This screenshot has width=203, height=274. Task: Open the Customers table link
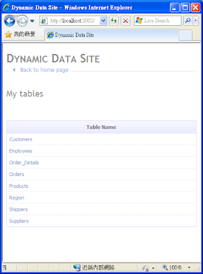[x=21, y=139]
